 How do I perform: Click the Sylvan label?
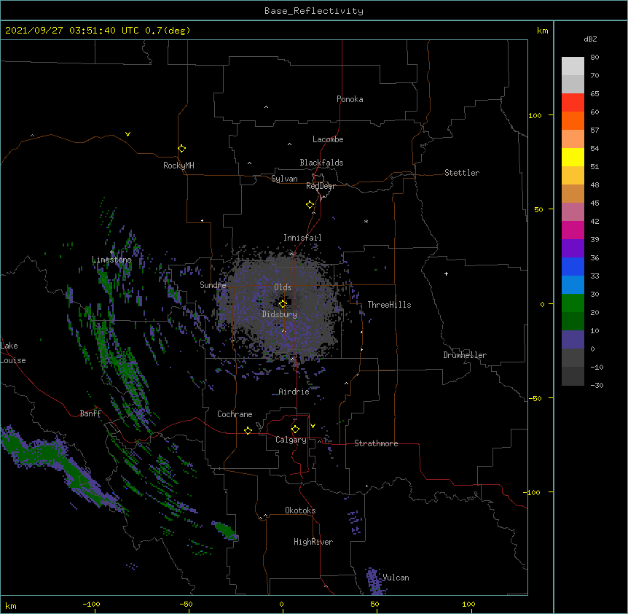[x=284, y=179]
